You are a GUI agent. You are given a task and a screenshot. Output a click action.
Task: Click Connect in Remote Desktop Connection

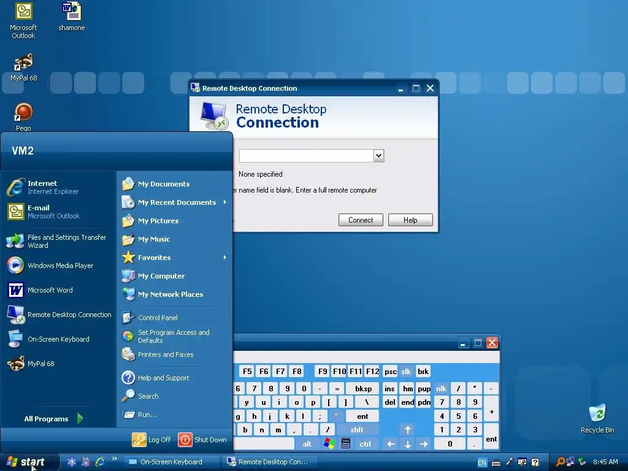(361, 220)
